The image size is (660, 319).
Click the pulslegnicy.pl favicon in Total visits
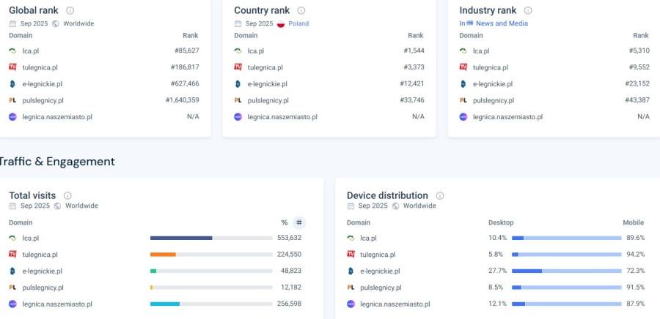point(12,288)
